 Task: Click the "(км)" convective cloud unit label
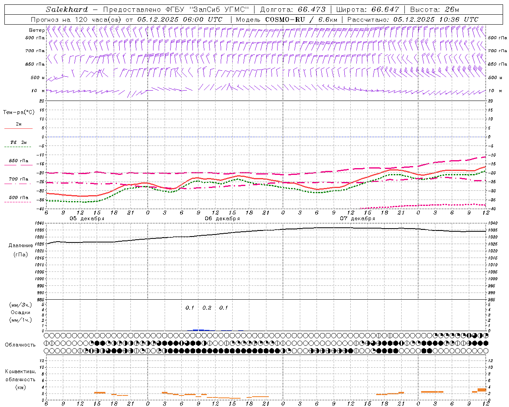pyautogui.click(x=20, y=387)
